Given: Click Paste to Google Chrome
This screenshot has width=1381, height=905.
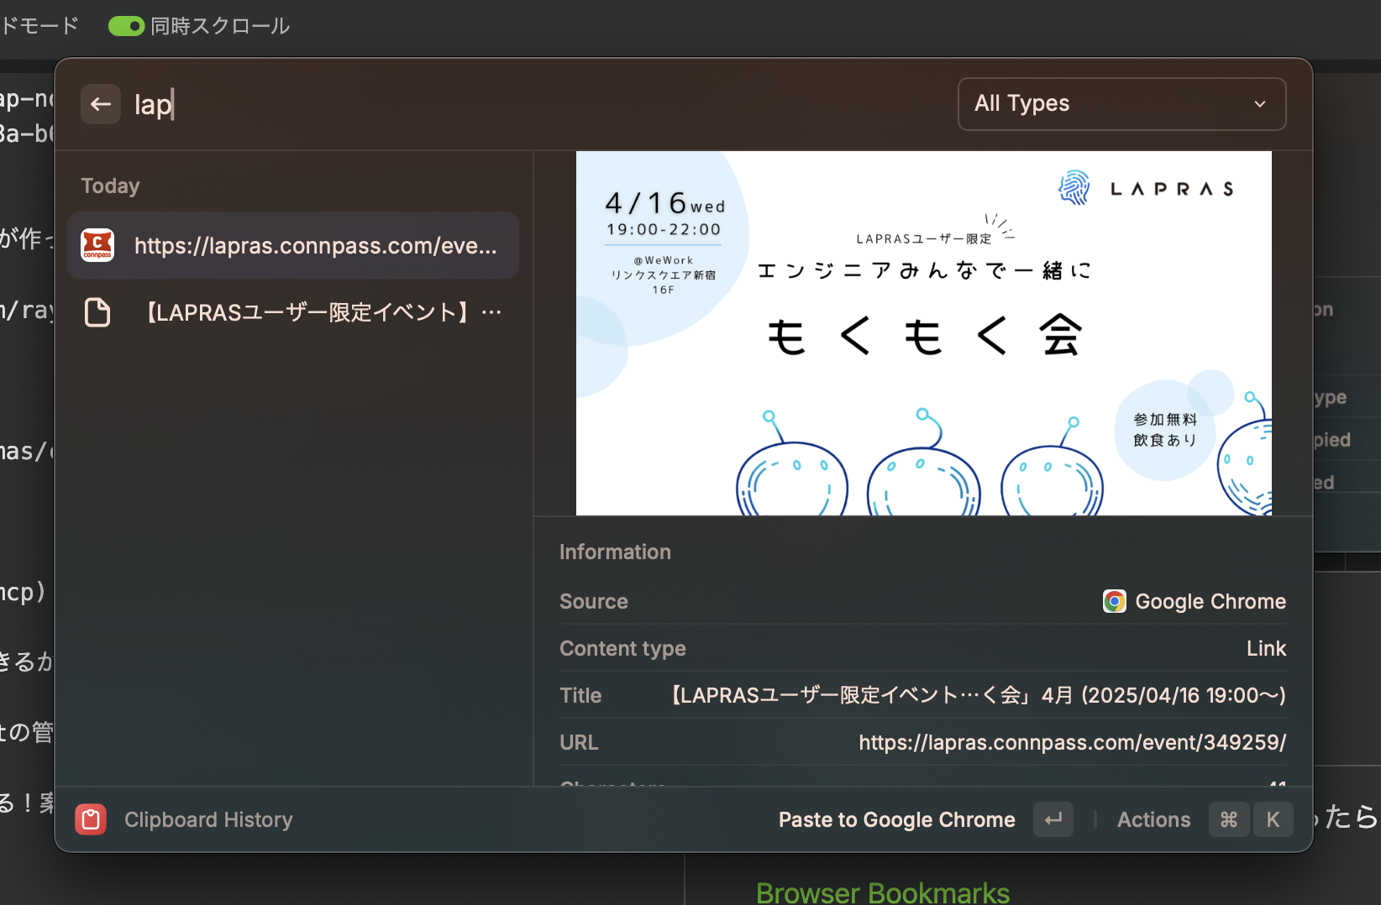Looking at the screenshot, I should [x=896, y=819].
